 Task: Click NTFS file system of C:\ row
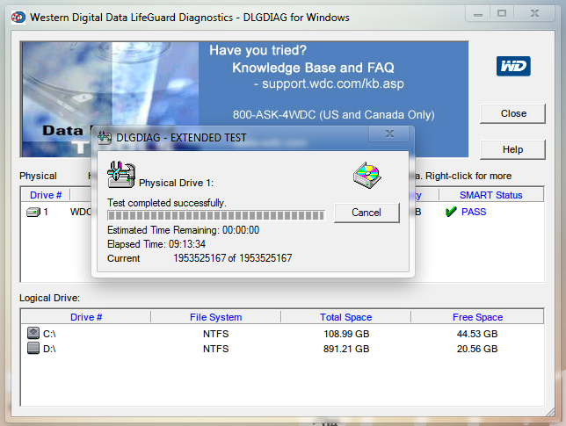[216, 334]
